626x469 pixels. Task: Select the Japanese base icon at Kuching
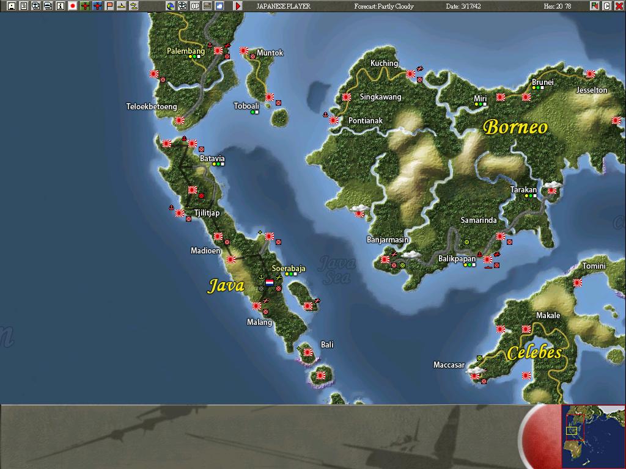(x=410, y=74)
